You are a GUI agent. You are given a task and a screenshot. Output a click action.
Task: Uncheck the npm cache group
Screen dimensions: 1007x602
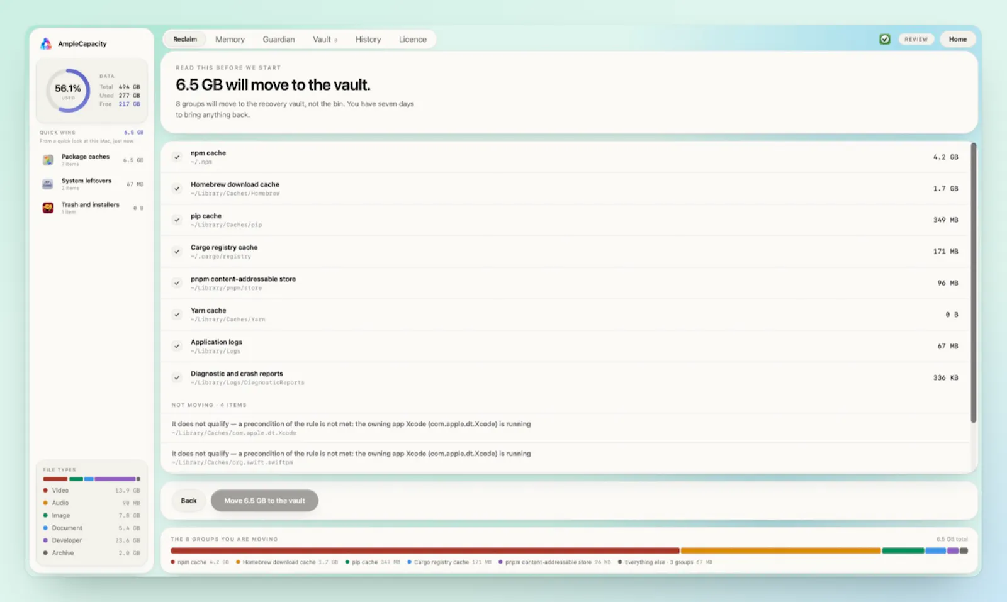[x=177, y=157]
